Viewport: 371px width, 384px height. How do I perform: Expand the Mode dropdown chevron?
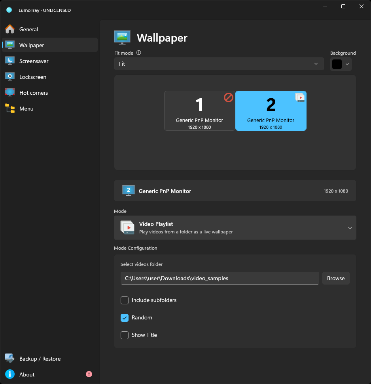tap(350, 228)
